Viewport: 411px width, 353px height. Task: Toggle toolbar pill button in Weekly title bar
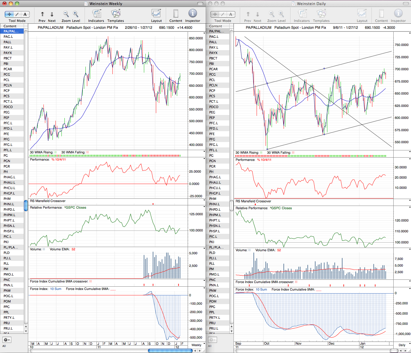(201, 4)
